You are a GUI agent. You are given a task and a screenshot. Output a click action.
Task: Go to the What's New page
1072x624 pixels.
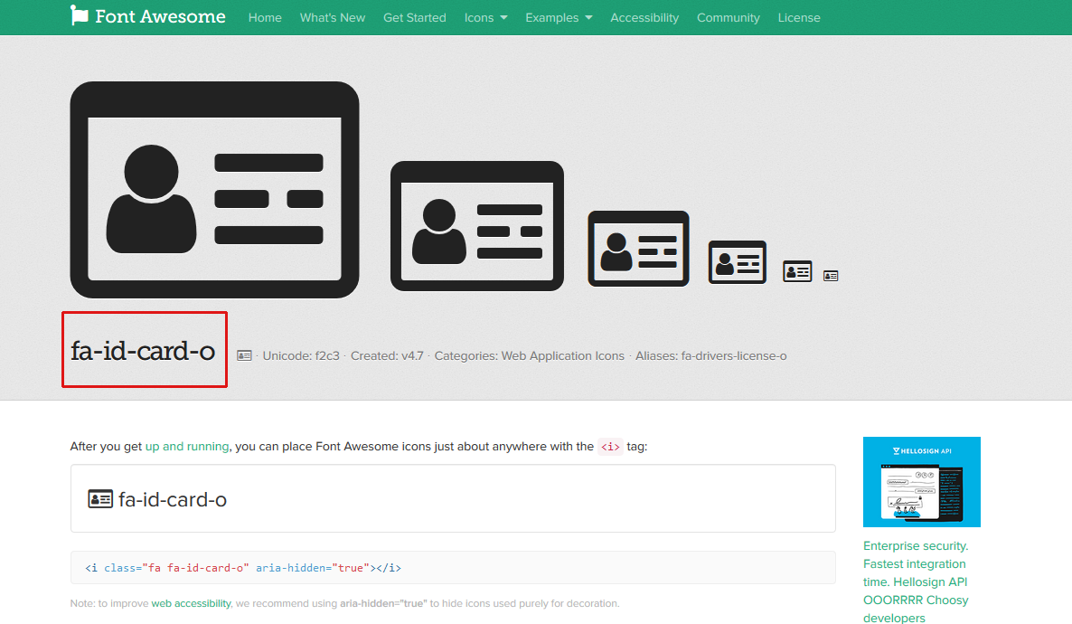[333, 17]
